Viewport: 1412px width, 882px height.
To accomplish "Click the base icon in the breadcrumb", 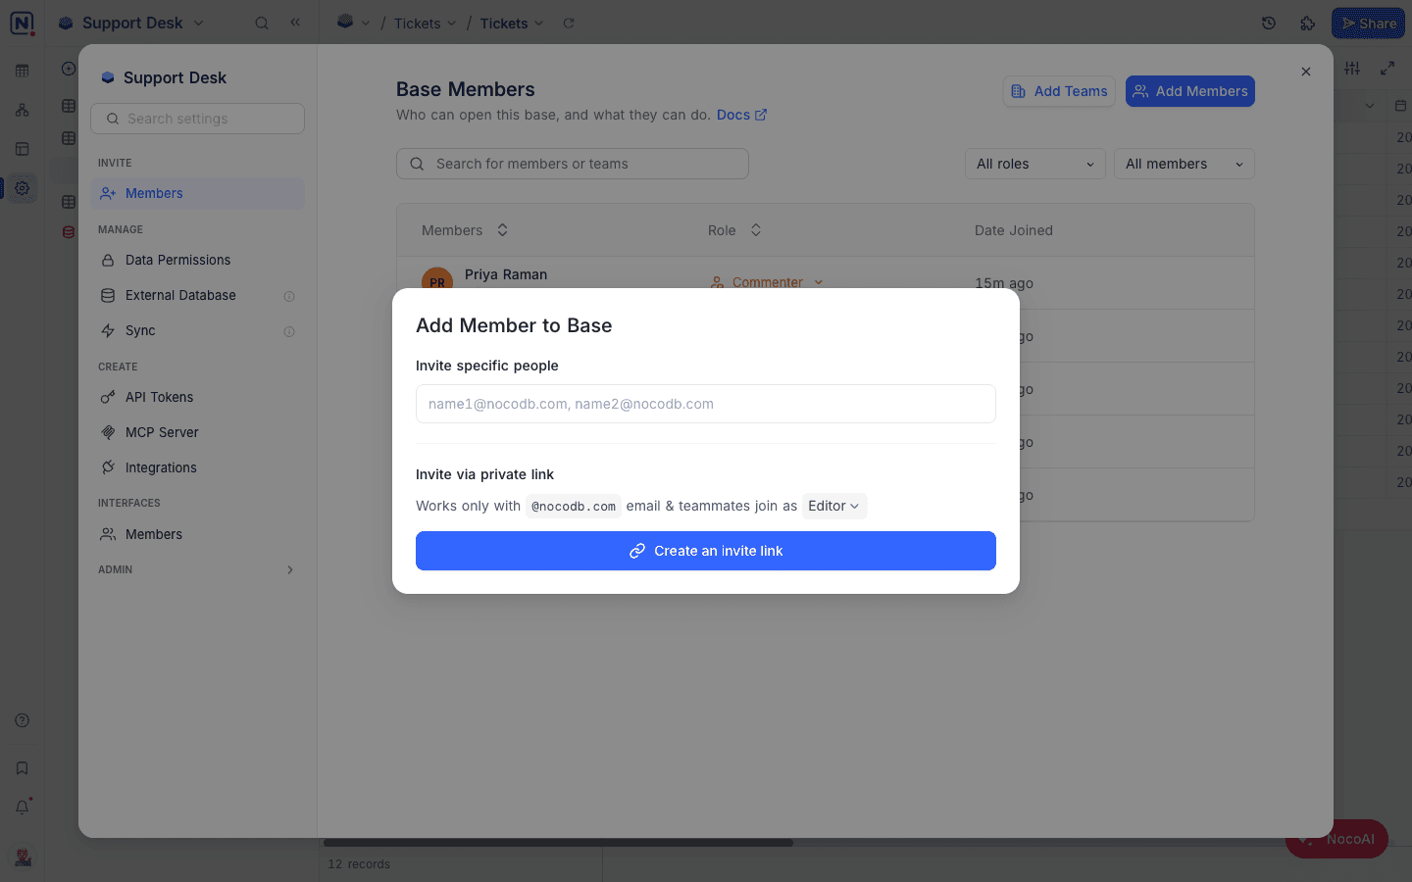I will 345,22.
